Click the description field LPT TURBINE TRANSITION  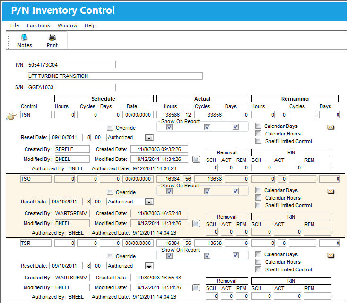pyautogui.click(x=115, y=76)
